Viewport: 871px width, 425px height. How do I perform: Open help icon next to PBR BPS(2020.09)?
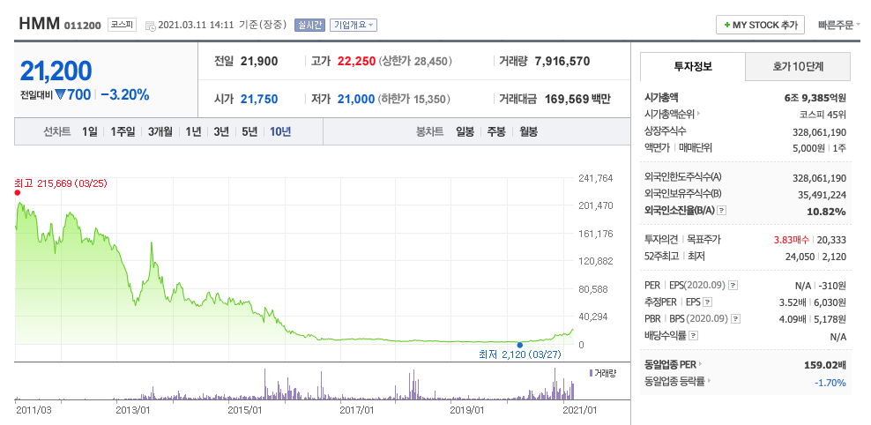tap(736, 319)
